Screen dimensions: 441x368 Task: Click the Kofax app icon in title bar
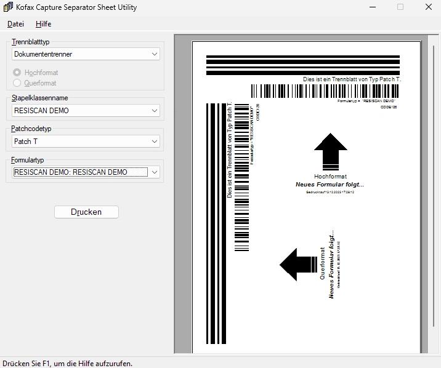point(8,7)
